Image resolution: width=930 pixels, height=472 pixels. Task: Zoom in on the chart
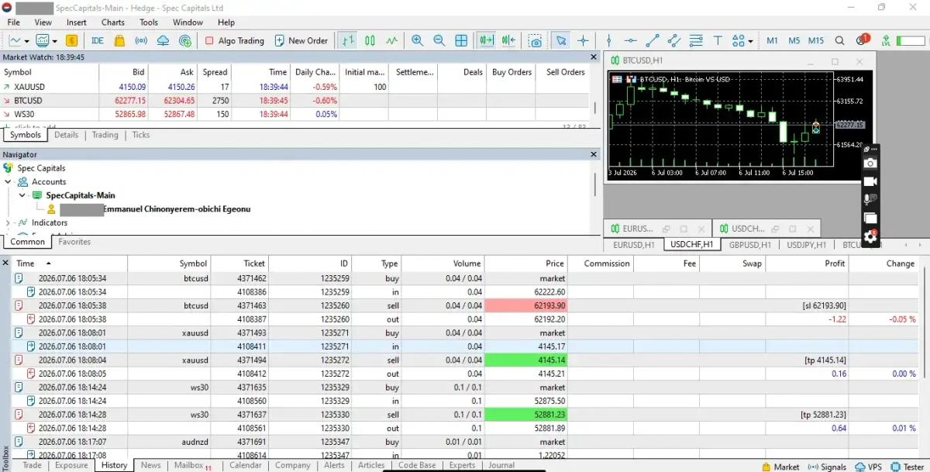coord(418,40)
